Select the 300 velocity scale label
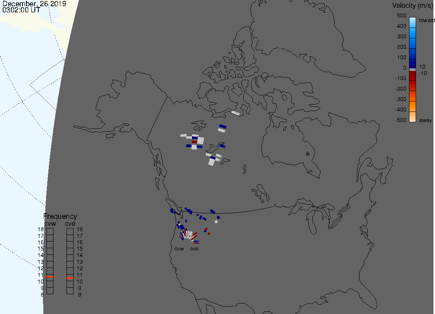 point(401,37)
